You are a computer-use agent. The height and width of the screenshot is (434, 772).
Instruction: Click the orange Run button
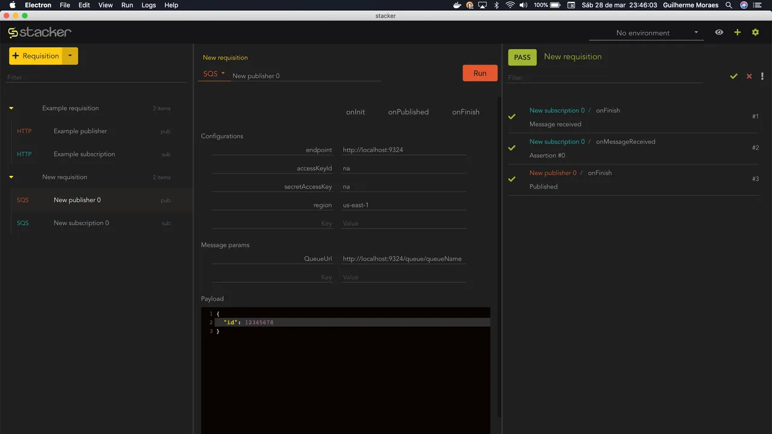(x=479, y=73)
